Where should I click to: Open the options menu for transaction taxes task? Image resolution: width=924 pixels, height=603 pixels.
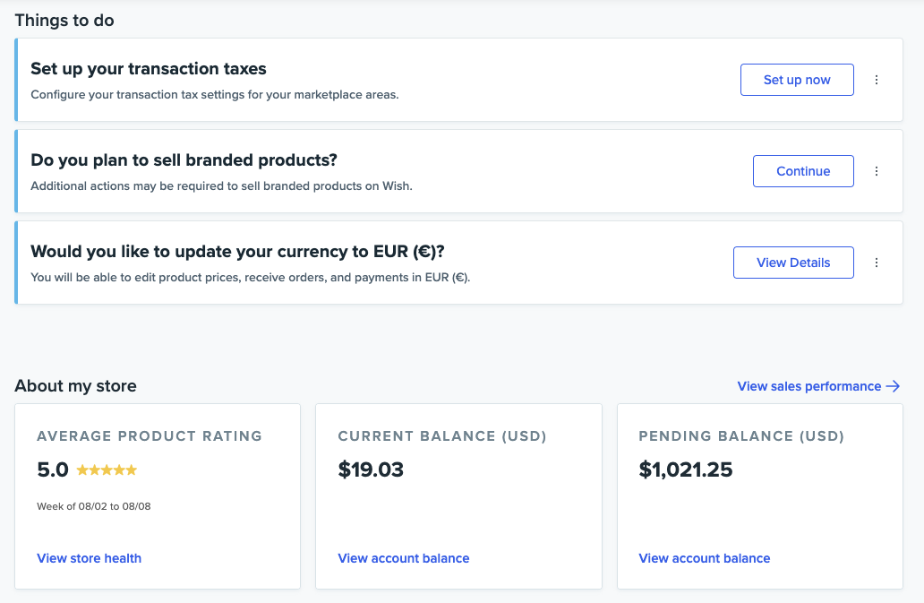tap(877, 79)
